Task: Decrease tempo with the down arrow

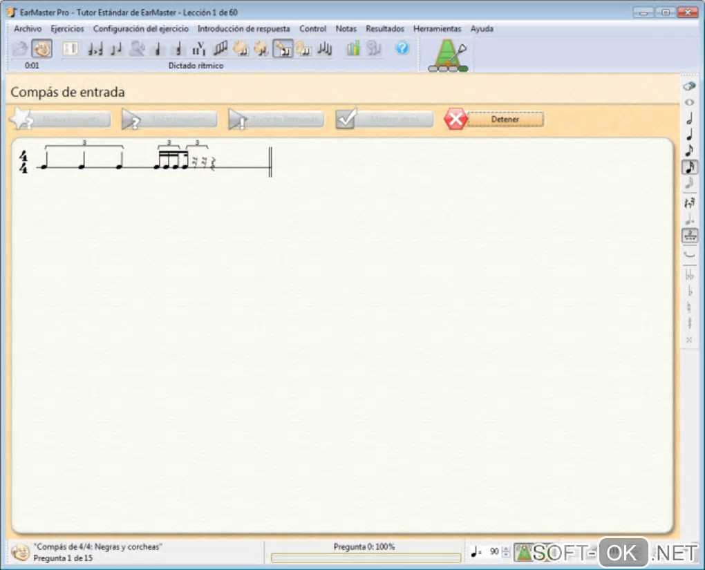Action: [506, 555]
